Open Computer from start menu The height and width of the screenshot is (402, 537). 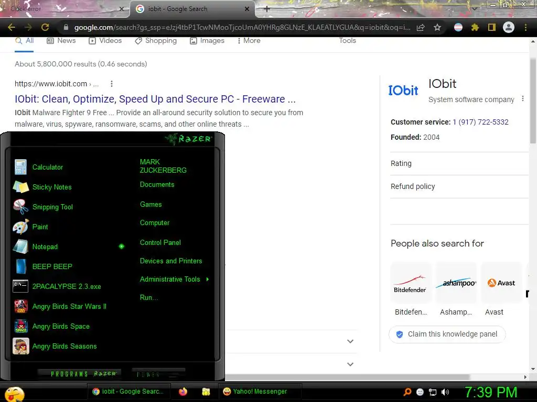pos(155,223)
